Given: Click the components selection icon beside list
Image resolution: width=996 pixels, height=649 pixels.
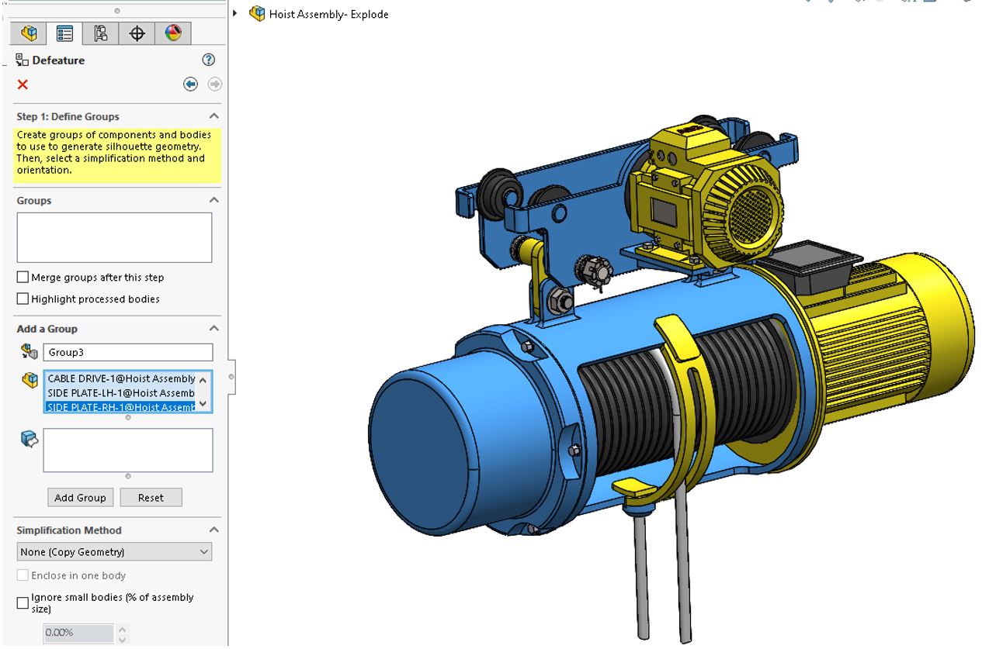Looking at the screenshot, I should 29,380.
